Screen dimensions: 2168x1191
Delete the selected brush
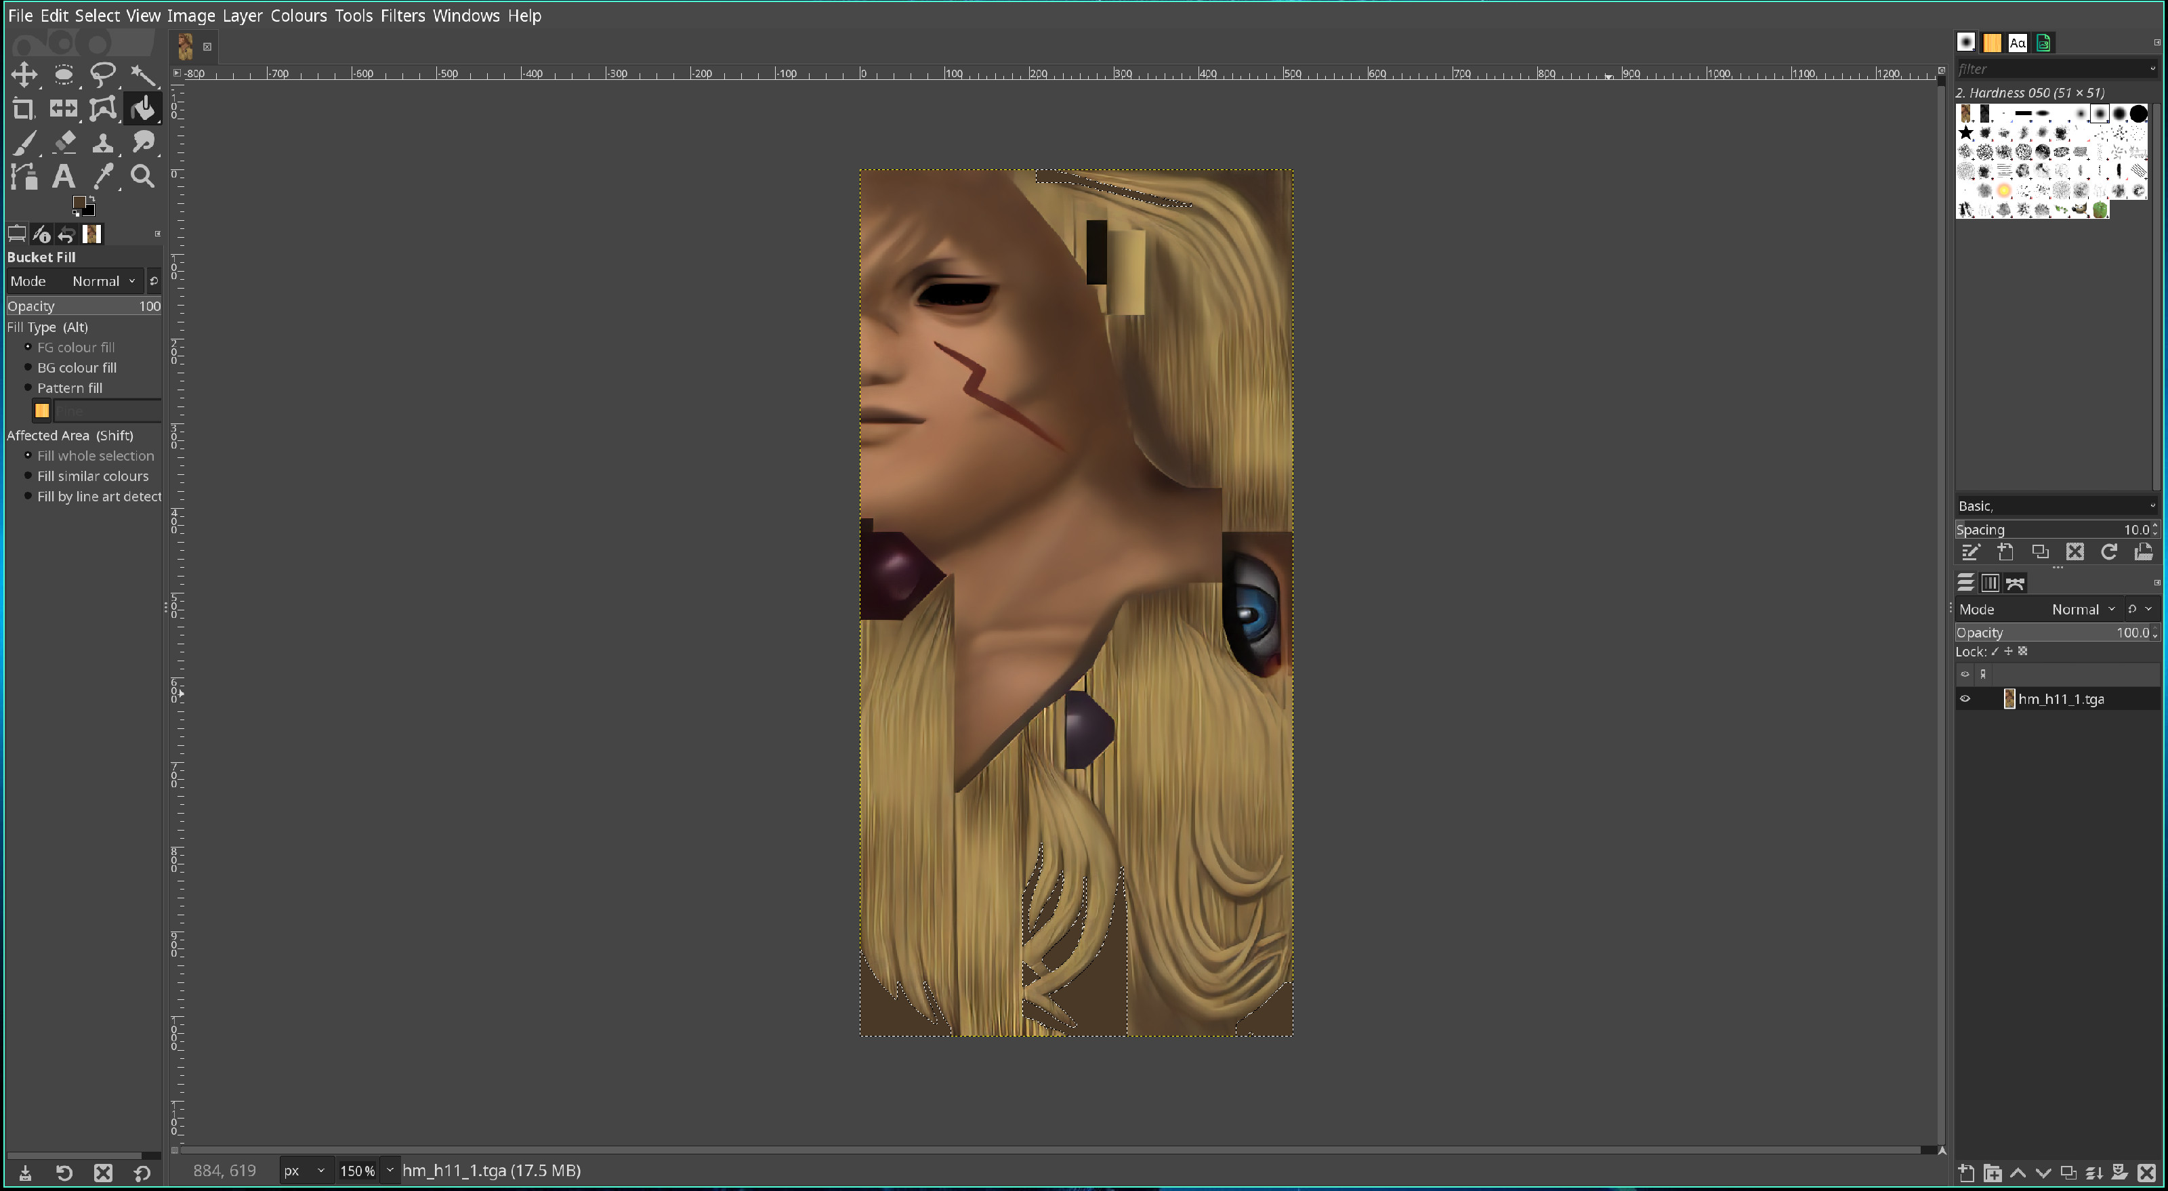(x=2075, y=552)
